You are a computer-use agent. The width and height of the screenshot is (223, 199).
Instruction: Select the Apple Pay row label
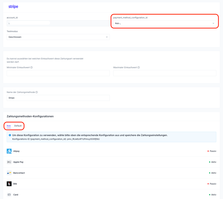(18, 162)
